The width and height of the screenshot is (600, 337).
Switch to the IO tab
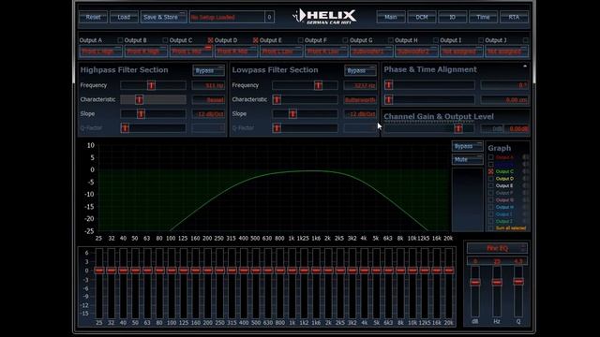[x=452, y=17]
